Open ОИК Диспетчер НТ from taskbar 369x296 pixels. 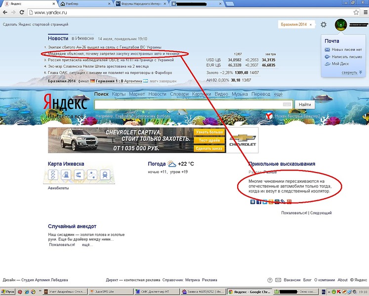[156, 292]
